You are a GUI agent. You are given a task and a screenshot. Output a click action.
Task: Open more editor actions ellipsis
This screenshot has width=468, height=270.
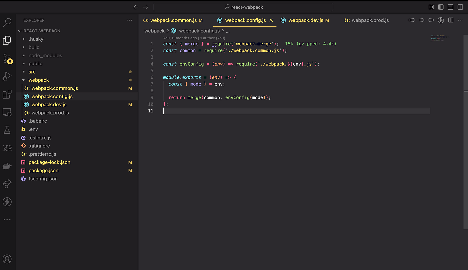pyautogui.click(x=460, y=20)
